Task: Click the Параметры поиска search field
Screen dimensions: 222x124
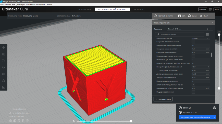Action: tap(180, 34)
